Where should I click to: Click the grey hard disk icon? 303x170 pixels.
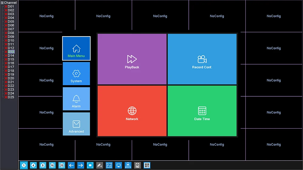coord(137,165)
